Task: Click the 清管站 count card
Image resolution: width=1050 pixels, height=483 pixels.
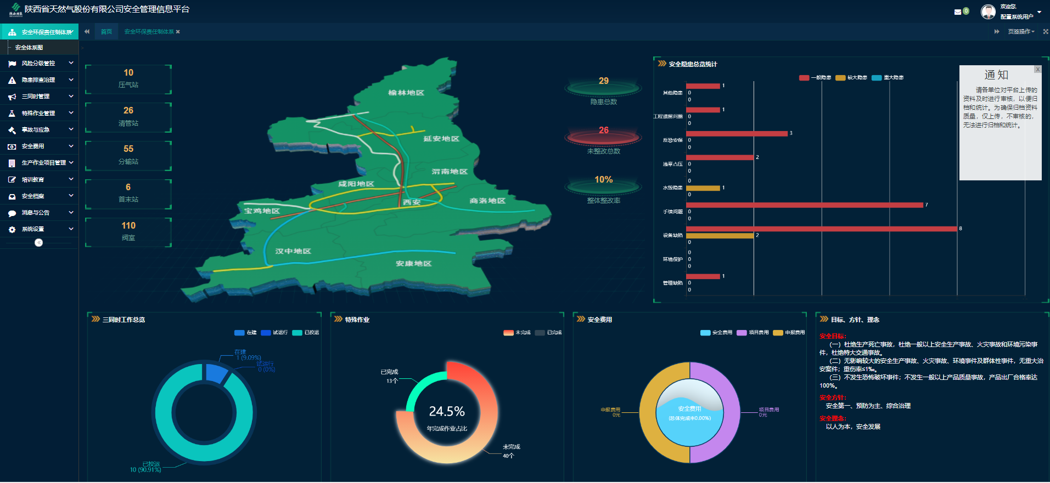Action: point(128,117)
